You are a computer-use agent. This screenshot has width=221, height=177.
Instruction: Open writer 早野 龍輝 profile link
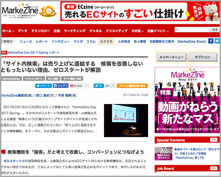[65, 96]
